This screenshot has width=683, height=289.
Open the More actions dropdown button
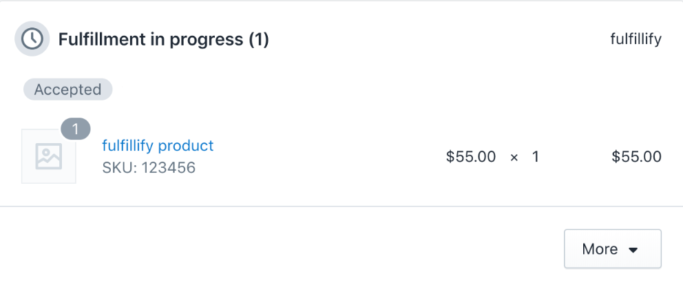point(613,249)
